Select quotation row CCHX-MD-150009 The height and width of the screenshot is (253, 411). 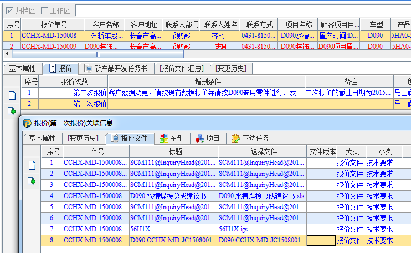pyautogui.click(x=49, y=46)
